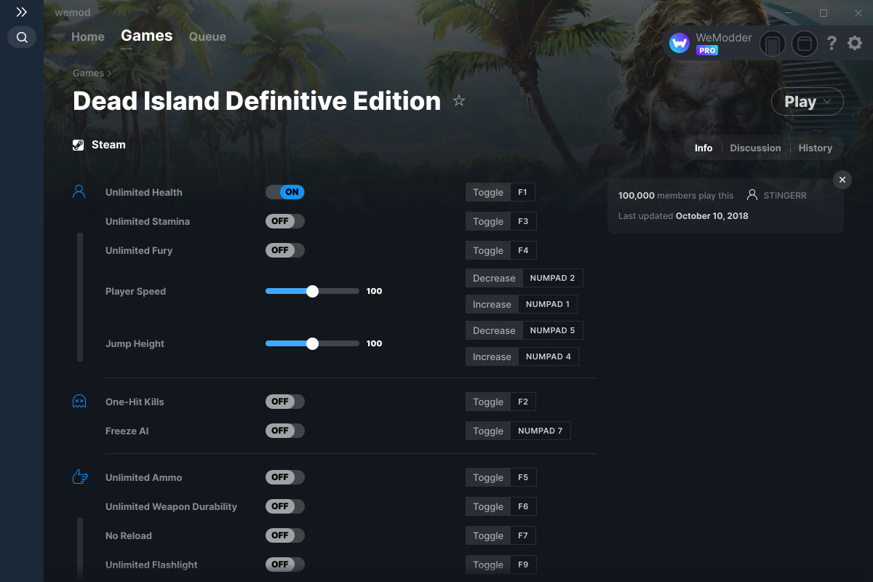Enable Unlimited Weapon Durability toggle

click(x=285, y=506)
